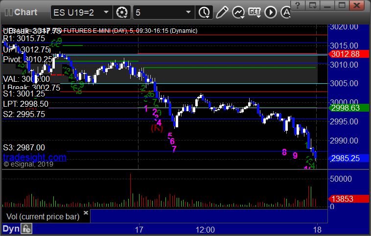Click the Pivot: 3010.25 label

27,59
